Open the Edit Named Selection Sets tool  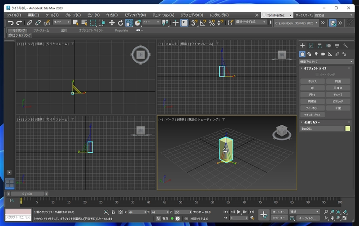tap(230, 22)
